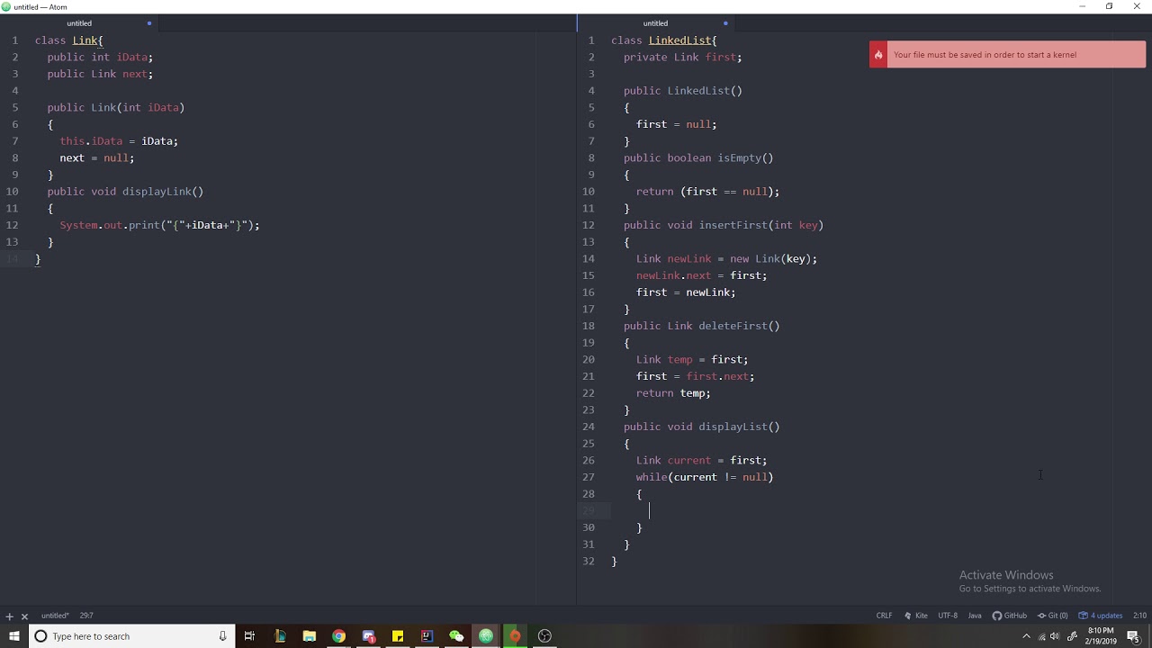Screen dimensions: 1152x648
Task: Click 'return temp;' line
Action: tap(673, 393)
